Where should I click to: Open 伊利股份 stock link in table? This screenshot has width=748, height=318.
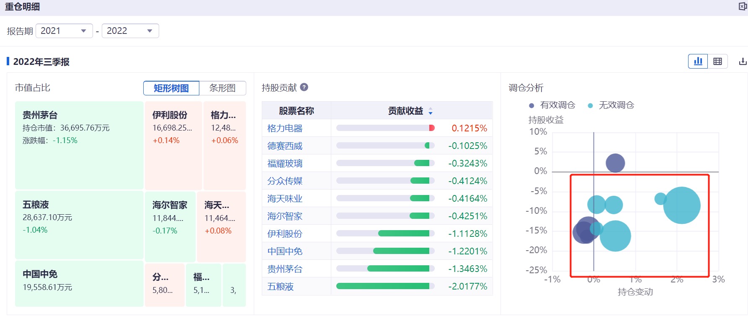click(x=285, y=234)
